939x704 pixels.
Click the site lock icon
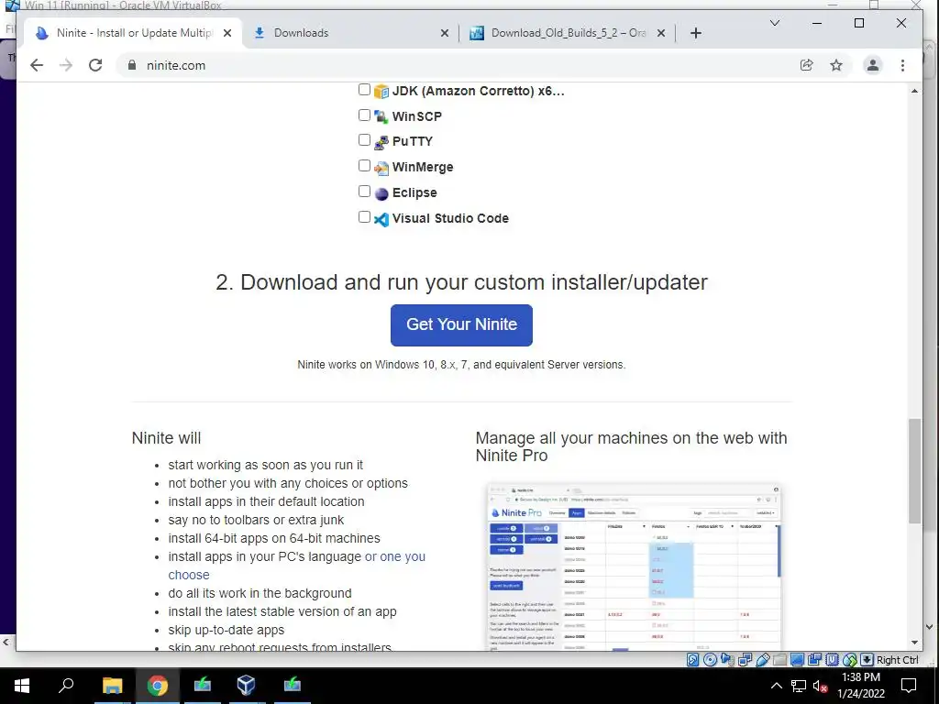click(132, 65)
